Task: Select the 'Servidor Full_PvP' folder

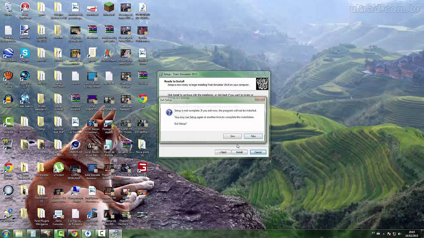Action: point(59,125)
